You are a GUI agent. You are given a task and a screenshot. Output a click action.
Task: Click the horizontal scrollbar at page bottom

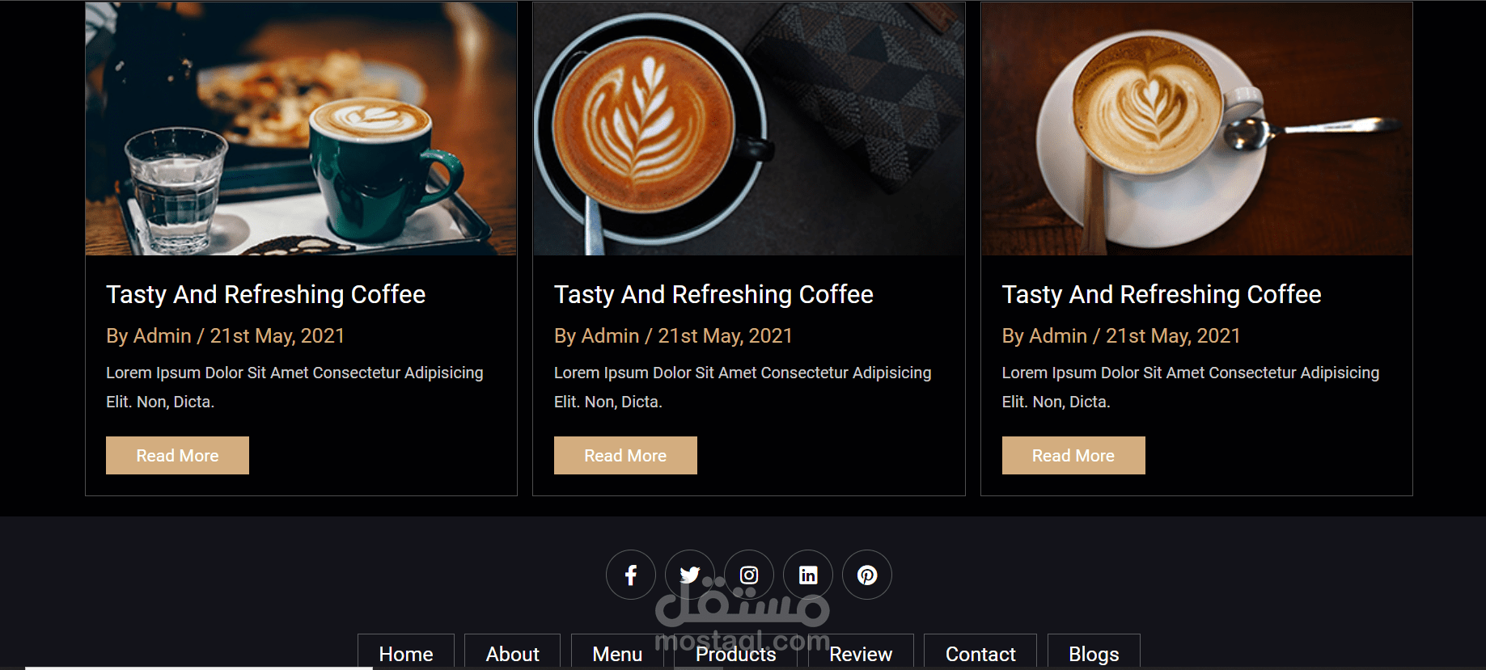199,668
